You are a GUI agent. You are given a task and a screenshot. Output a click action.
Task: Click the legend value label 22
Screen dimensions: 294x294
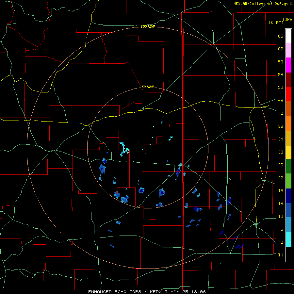point(281,178)
